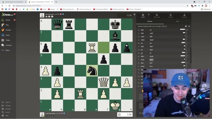
Task: Expand the More menu in sidebar
Action: click(x=7, y=50)
